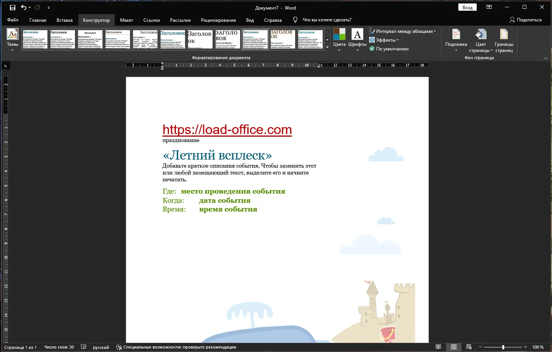
Task: Open the Макет tab
Action: 127,20
